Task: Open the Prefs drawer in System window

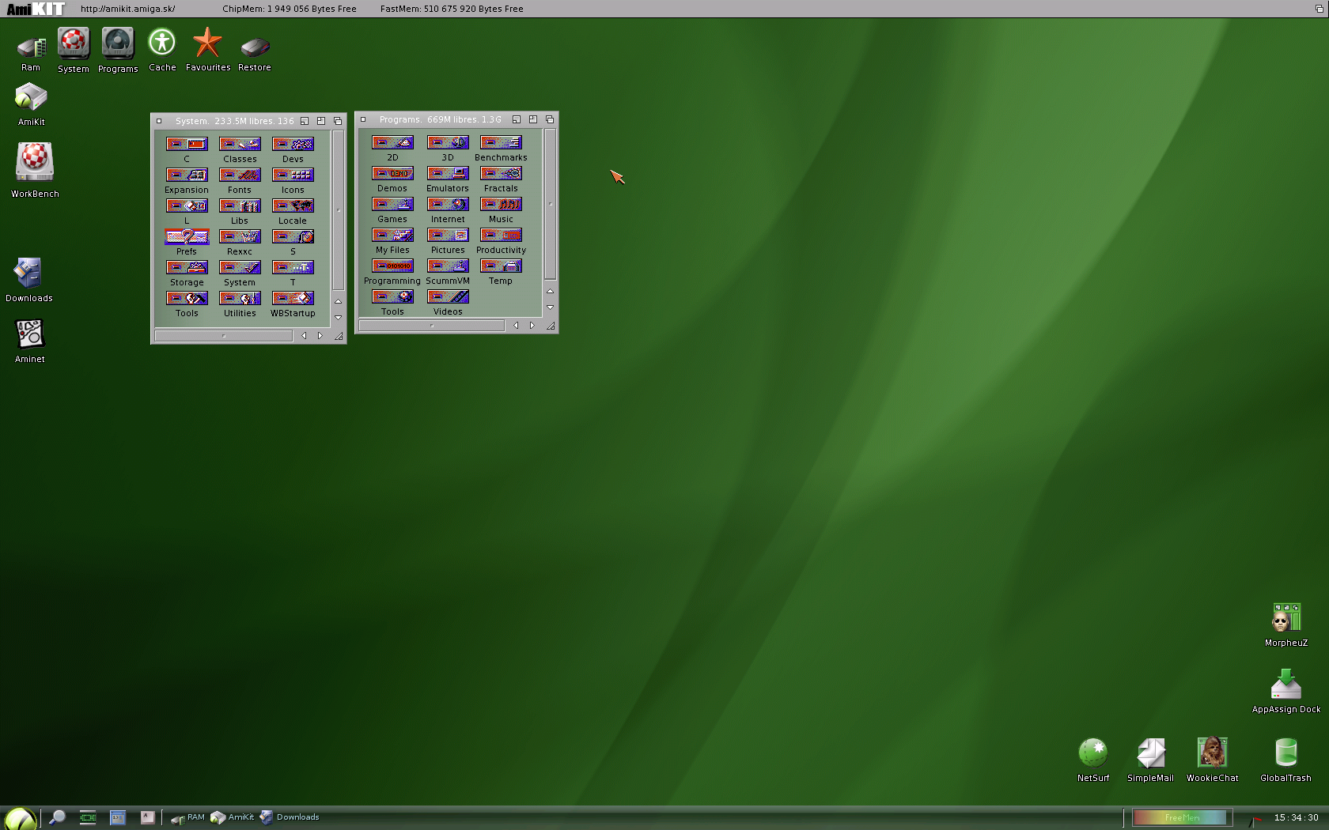Action: tap(187, 237)
